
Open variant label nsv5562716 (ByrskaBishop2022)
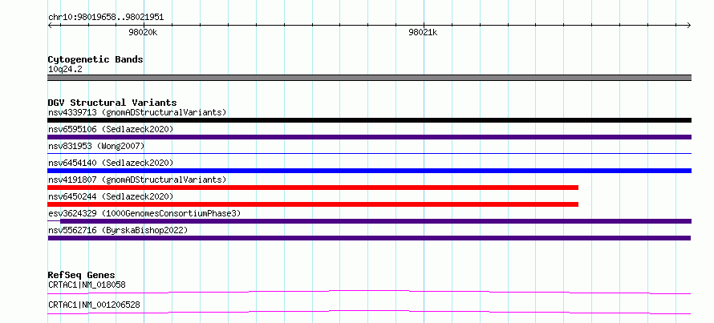[x=118, y=230]
